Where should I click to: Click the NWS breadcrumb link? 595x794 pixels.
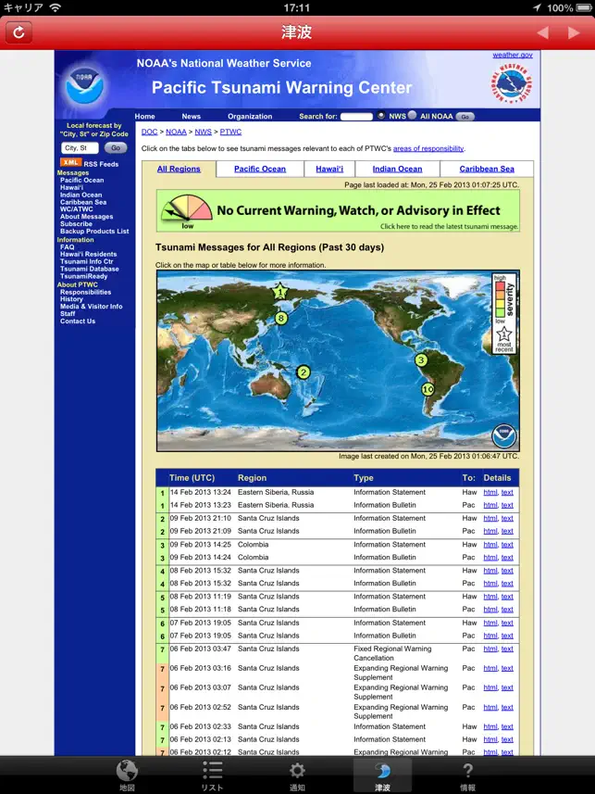click(x=203, y=132)
